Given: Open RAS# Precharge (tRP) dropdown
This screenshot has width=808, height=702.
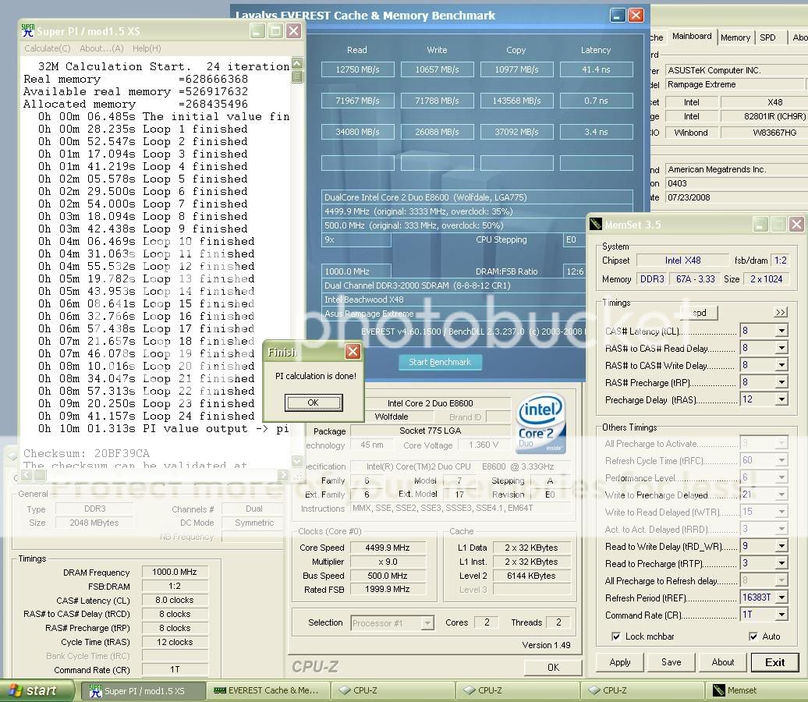Looking at the screenshot, I should pyautogui.click(x=781, y=382).
